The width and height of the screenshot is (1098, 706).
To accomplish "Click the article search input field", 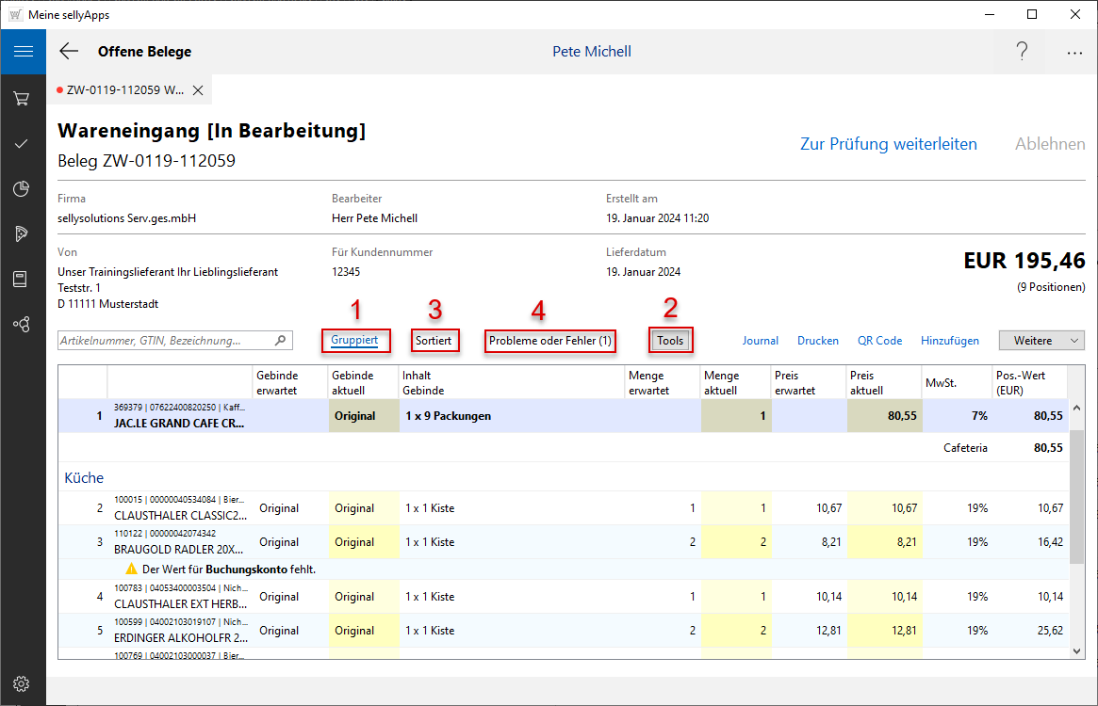I will click(165, 341).
